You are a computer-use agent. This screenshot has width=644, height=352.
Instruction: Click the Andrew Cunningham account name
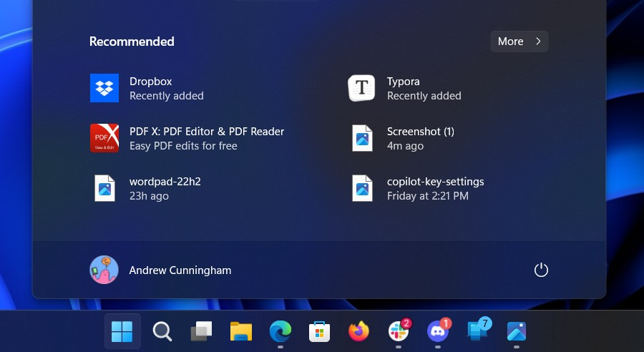180,270
